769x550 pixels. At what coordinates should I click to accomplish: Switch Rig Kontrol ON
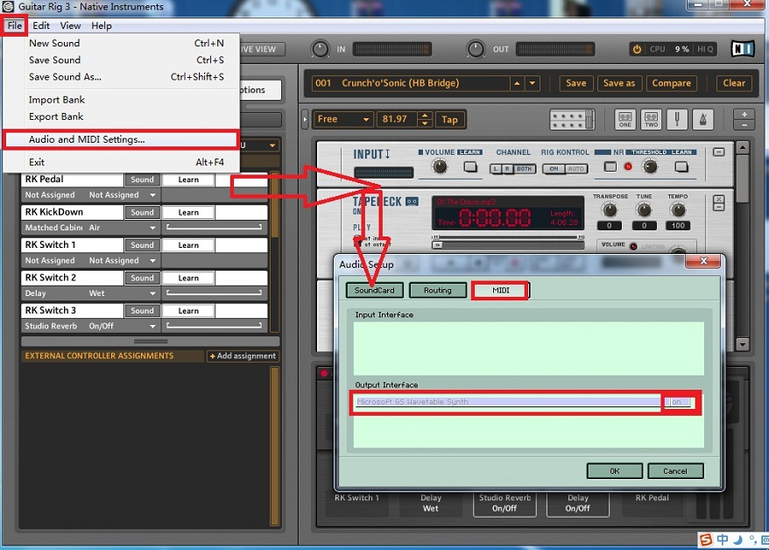[554, 169]
